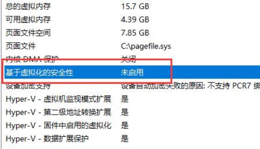Click the 关闭 value for DMA protection
This screenshot has width=260, height=149.
128,59
